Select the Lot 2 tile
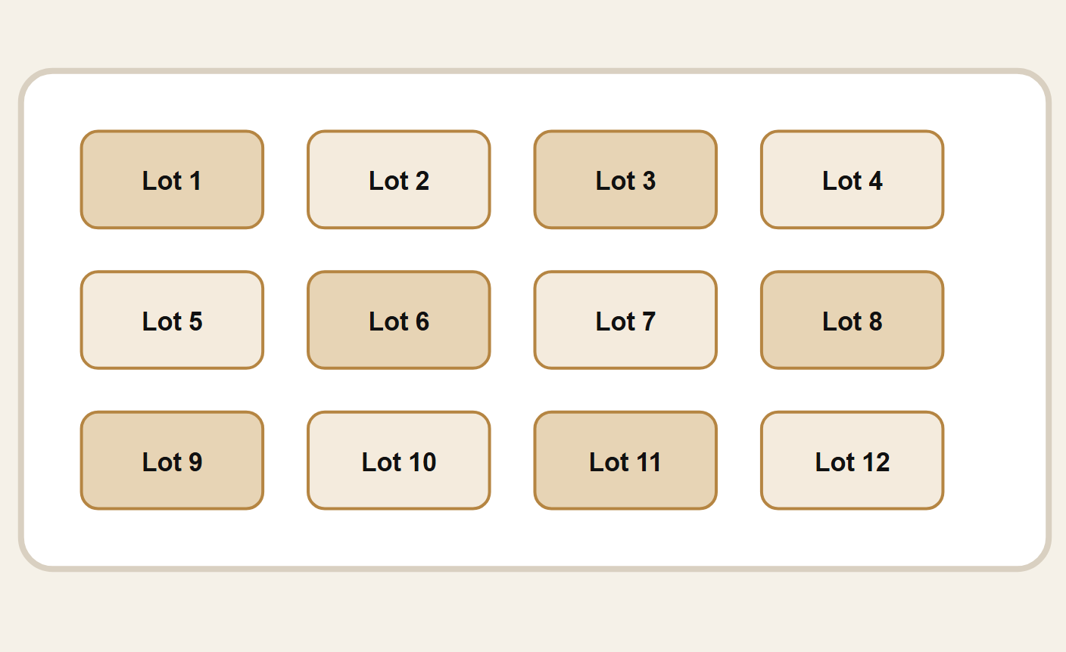Image resolution: width=1066 pixels, height=652 pixels. [x=399, y=179]
